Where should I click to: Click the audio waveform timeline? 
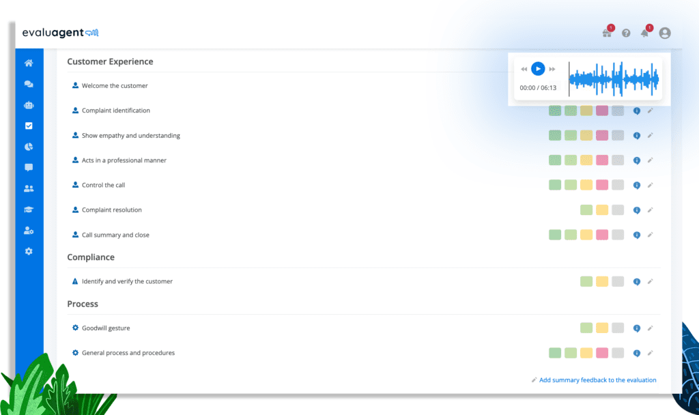(614, 79)
